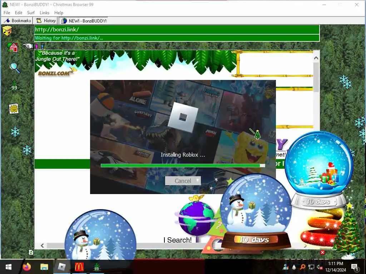
Task: Open the Surf menu
Action: [31, 12]
